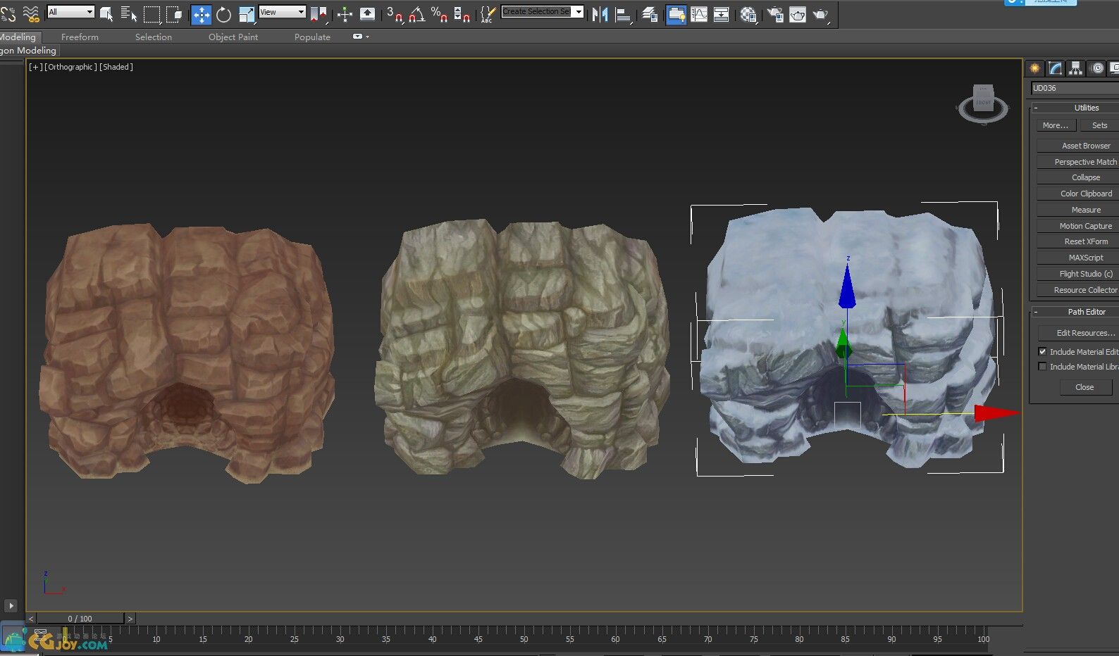This screenshot has height=656, width=1119.
Task: Choose the Rectangular Selection Region tool
Action: tap(152, 14)
